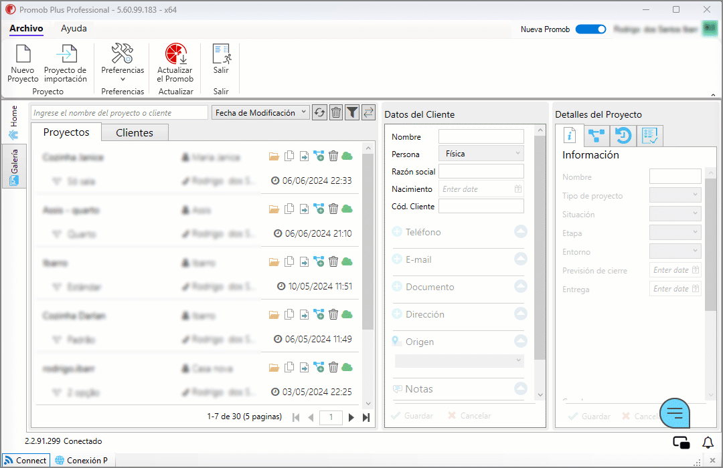
Task: Duplicate project dated 06/05/2024 11:49 with copy icon
Action: coord(289,315)
